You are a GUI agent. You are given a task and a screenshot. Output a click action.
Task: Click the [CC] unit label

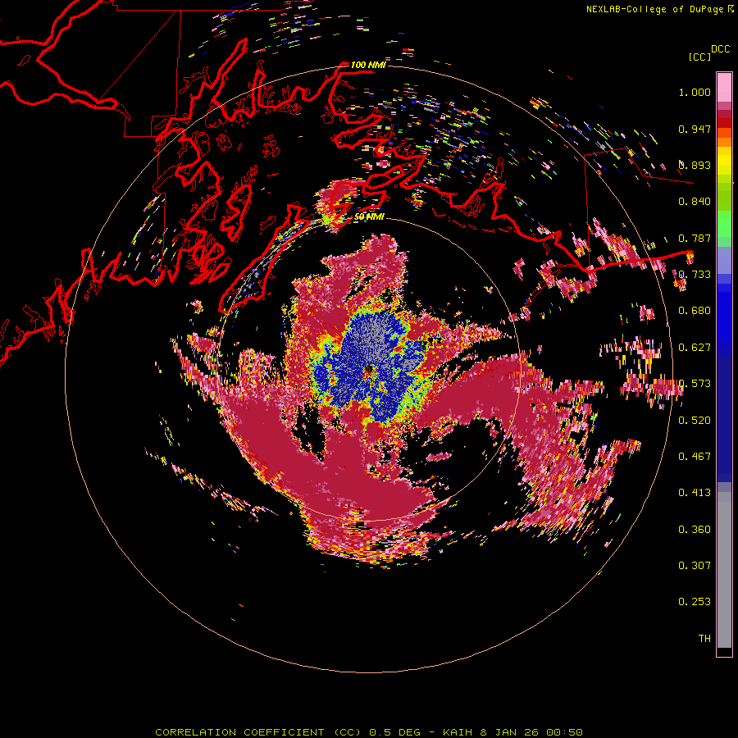(699, 57)
